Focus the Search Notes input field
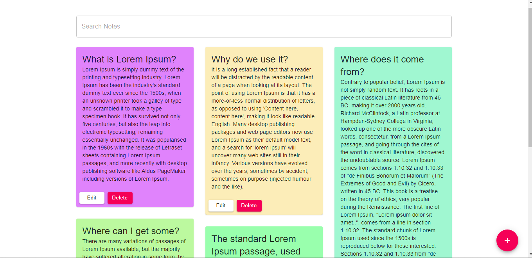 pyautogui.click(x=264, y=27)
